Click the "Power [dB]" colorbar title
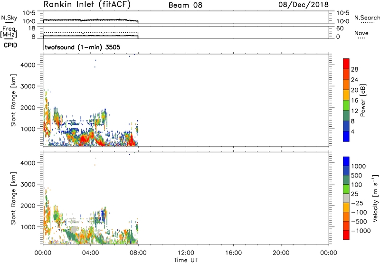 362,100
